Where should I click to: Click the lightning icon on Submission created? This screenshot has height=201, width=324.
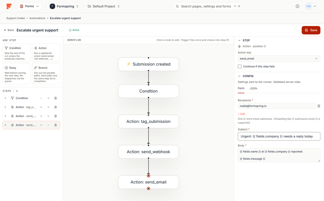128,64
